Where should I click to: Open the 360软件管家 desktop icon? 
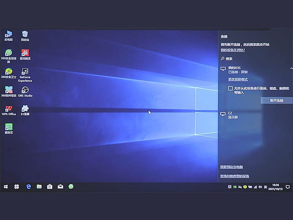click(x=9, y=92)
